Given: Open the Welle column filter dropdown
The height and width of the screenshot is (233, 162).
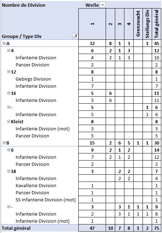Looking at the screenshot, I should point(103,5).
